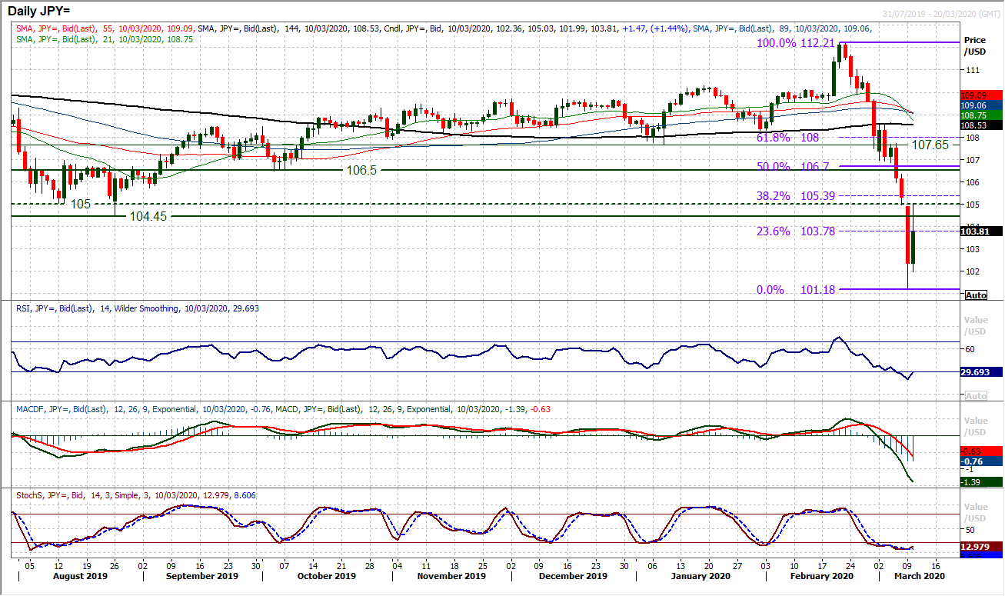Viewport: 1005px width, 596px height.
Task: Click the March 2020 time axis label
Action: (x=918, y=576)
